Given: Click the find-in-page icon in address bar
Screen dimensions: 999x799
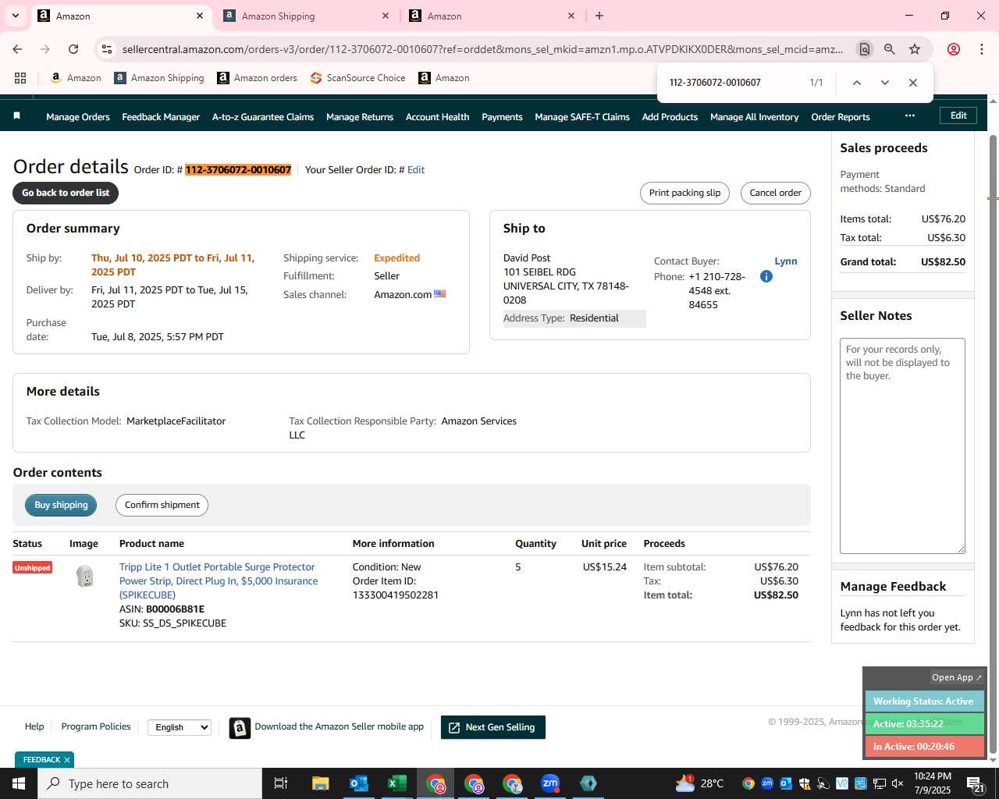Looking at the screenshot, I should 864,49.
